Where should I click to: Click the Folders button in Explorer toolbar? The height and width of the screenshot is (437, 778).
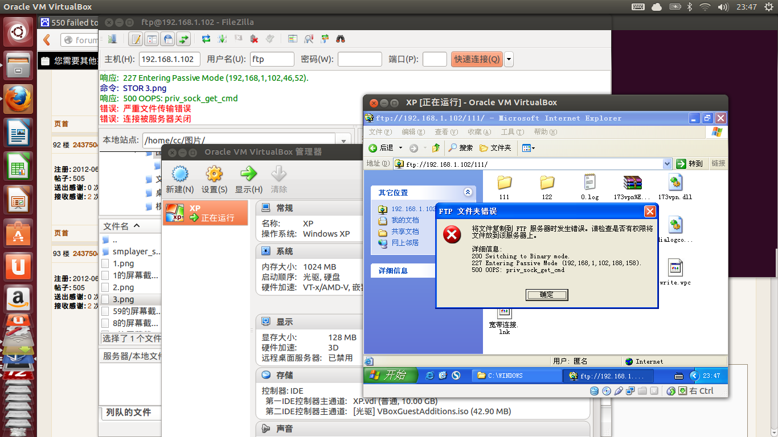(x=496, y=148)
